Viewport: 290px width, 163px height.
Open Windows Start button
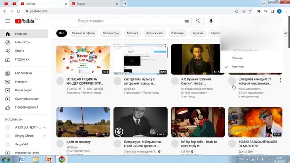(x=5, y=159)
